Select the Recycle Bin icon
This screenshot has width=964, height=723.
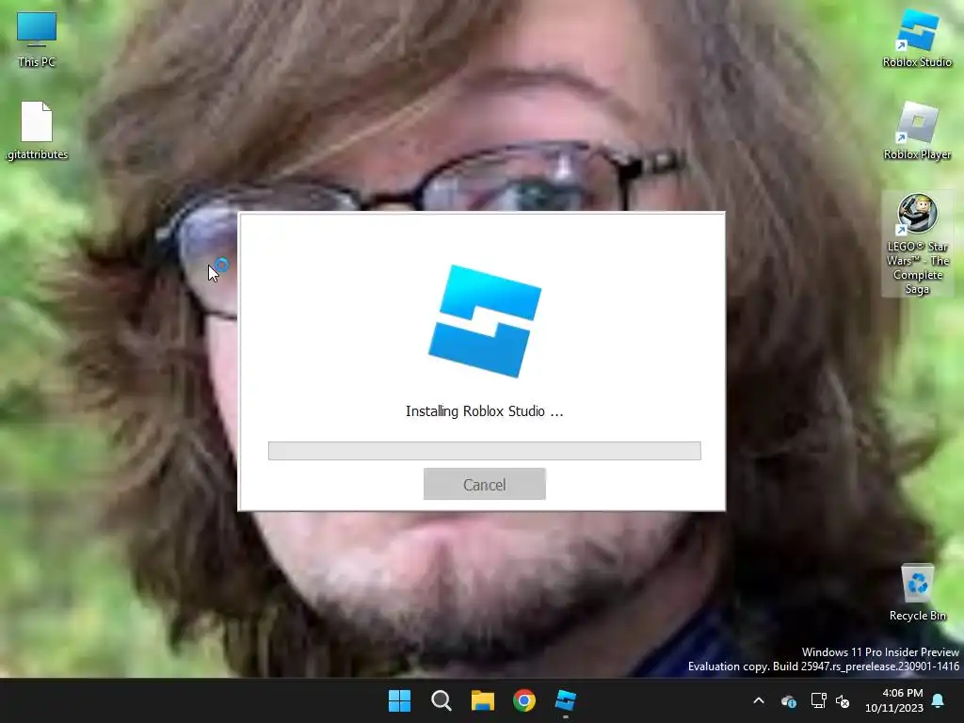(x=917, y=593)
